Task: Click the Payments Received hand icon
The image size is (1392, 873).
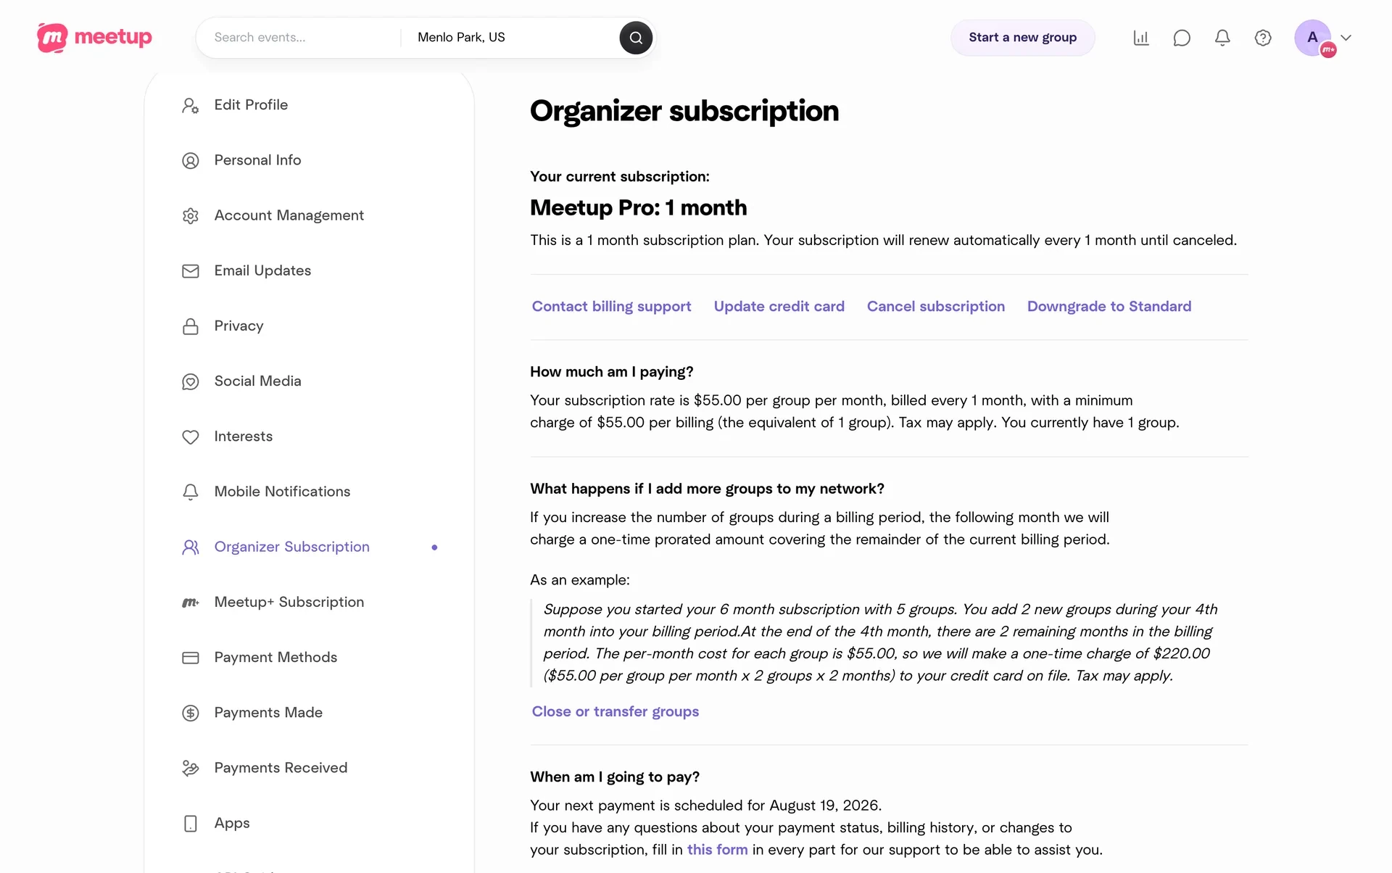Action: (190, 768)
